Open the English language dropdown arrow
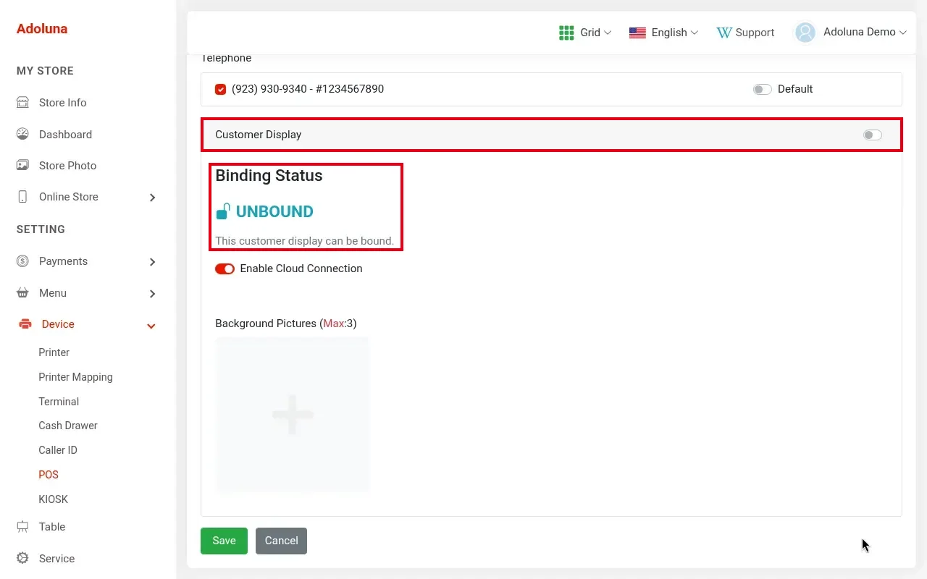927x579 pixels. pyautogui.click(x=695, y=33)
